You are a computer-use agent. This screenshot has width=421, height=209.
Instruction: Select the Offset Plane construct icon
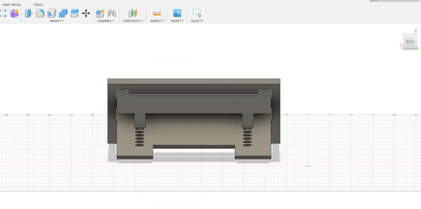[x=132, y=13]
